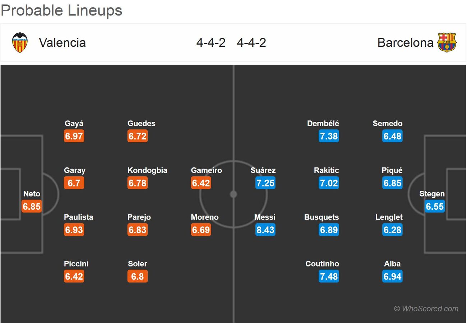Open the Rakitic player name
Image resolution: width=467 pixels, height=323 pixels.
[x=327, y=170]
